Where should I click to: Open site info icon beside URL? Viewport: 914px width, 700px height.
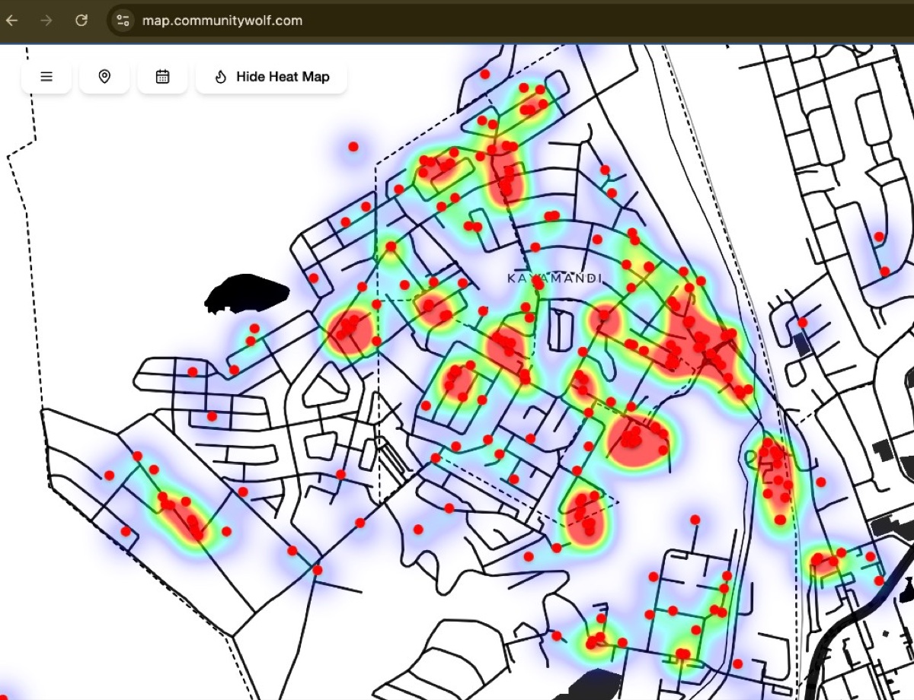(123, 21)
